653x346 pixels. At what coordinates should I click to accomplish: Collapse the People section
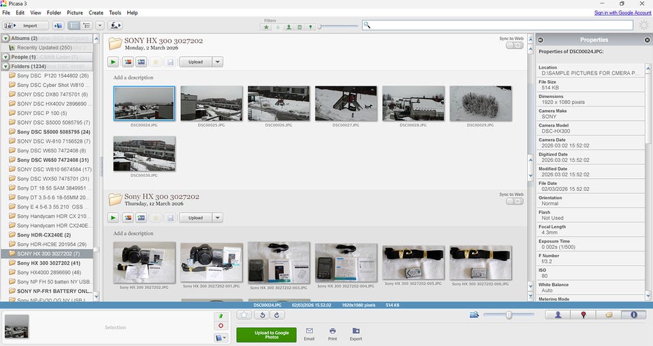6,57
